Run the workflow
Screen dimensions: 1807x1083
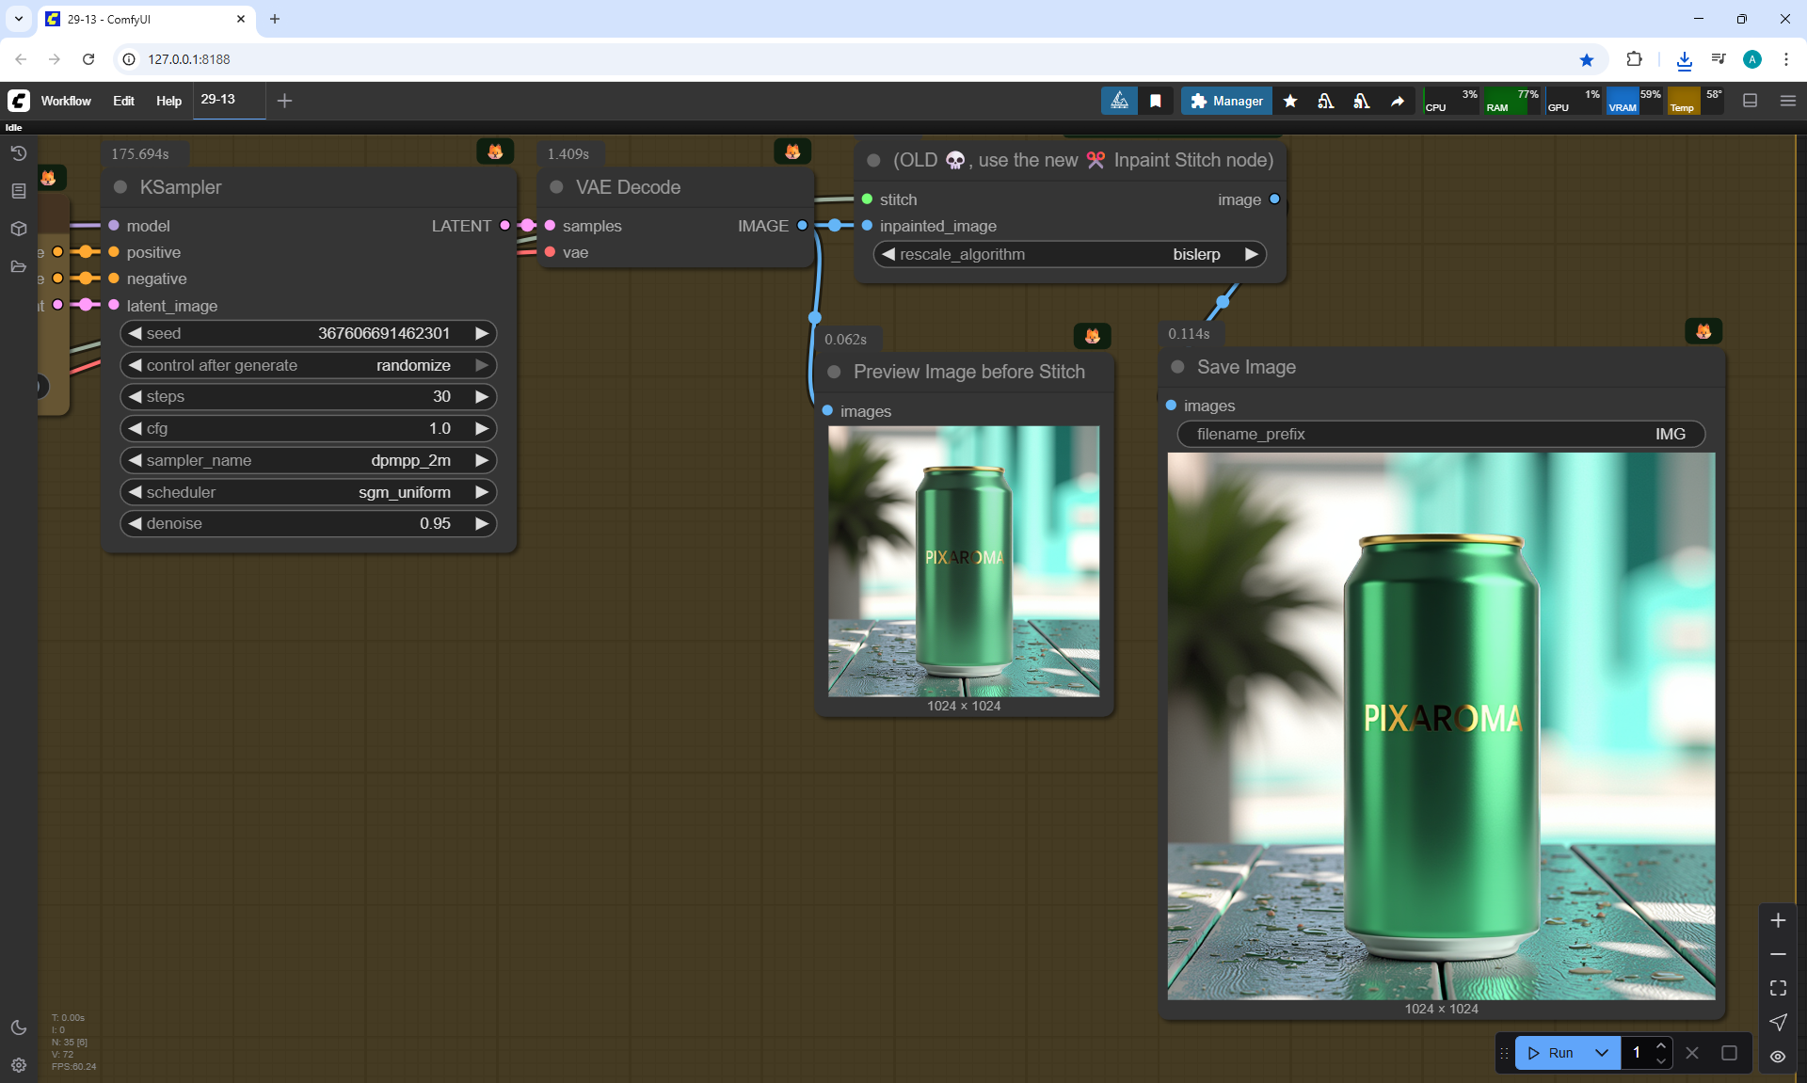click(1552, 1053)
